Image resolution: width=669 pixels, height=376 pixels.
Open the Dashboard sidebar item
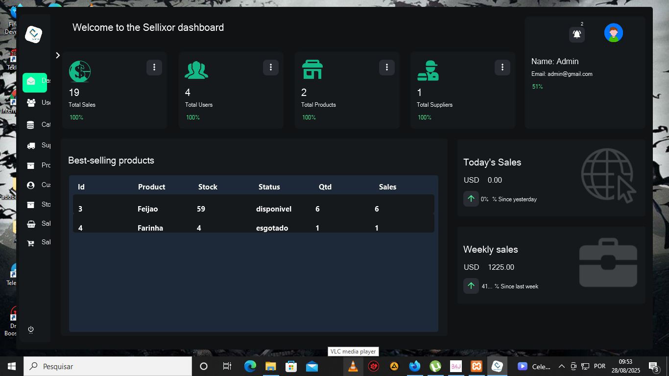pyautogui.click(x=35, y=82)
